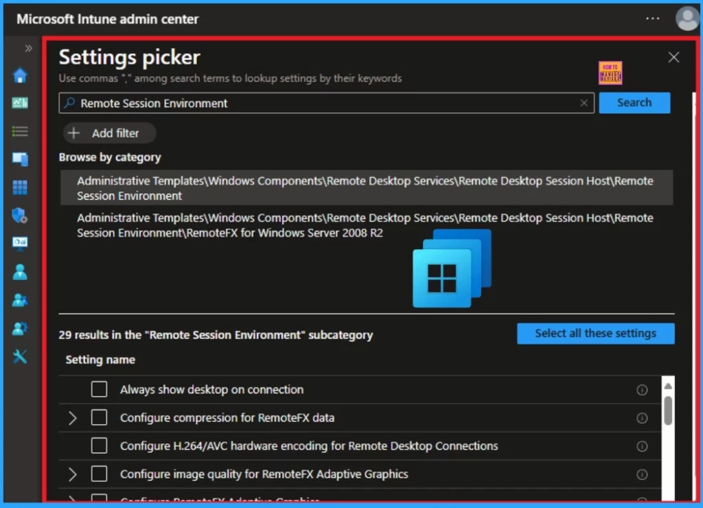Screen dimensions: 703x508
Task: Expand the left navigation with double chevron
Action: click(x=28, y=48)
